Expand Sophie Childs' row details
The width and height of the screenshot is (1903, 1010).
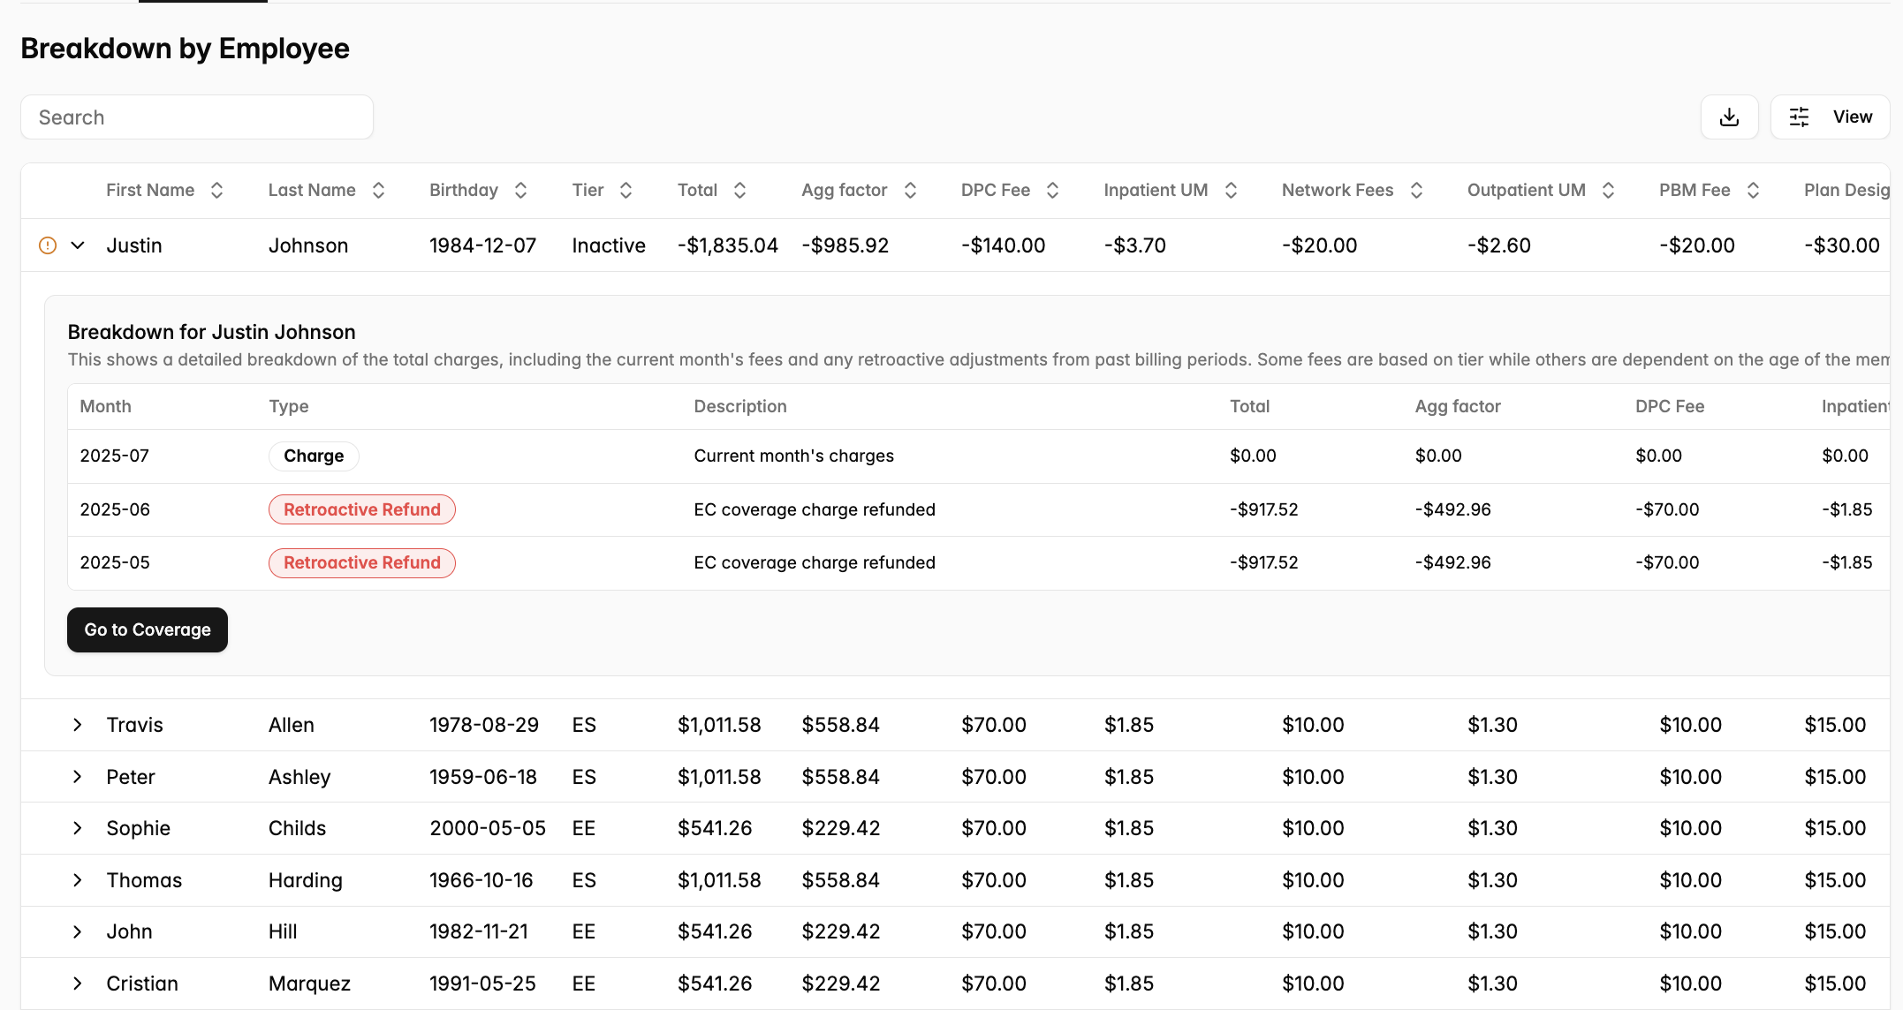click(x=78, y=828)
